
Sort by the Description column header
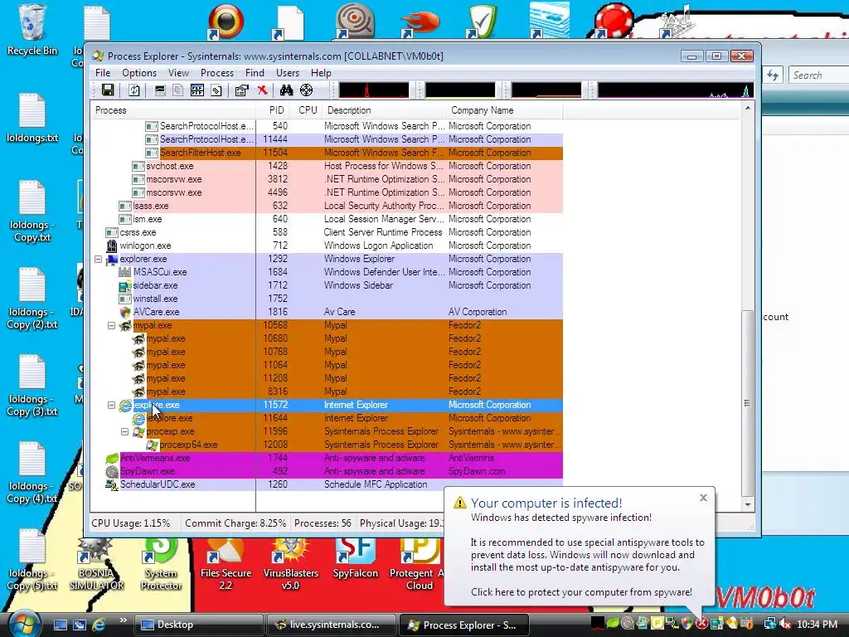[384, 110]
